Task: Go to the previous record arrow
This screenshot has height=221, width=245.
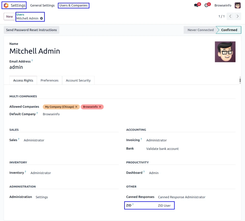Action: (230, 16)
